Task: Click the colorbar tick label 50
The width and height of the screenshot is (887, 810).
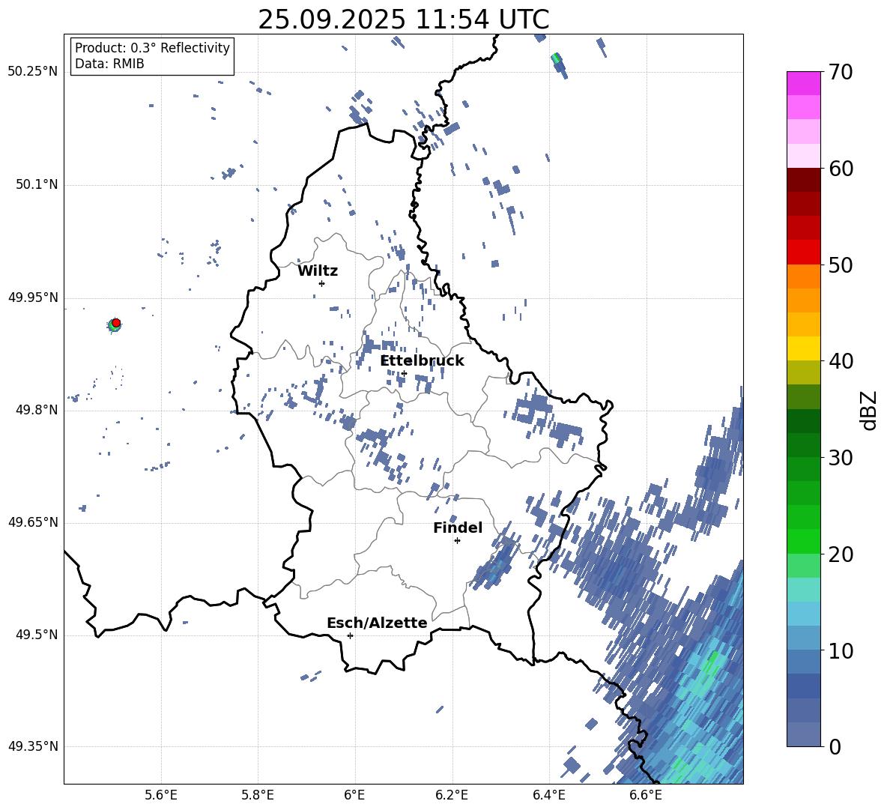Action: pyautogui.click(x=841, y=265)
